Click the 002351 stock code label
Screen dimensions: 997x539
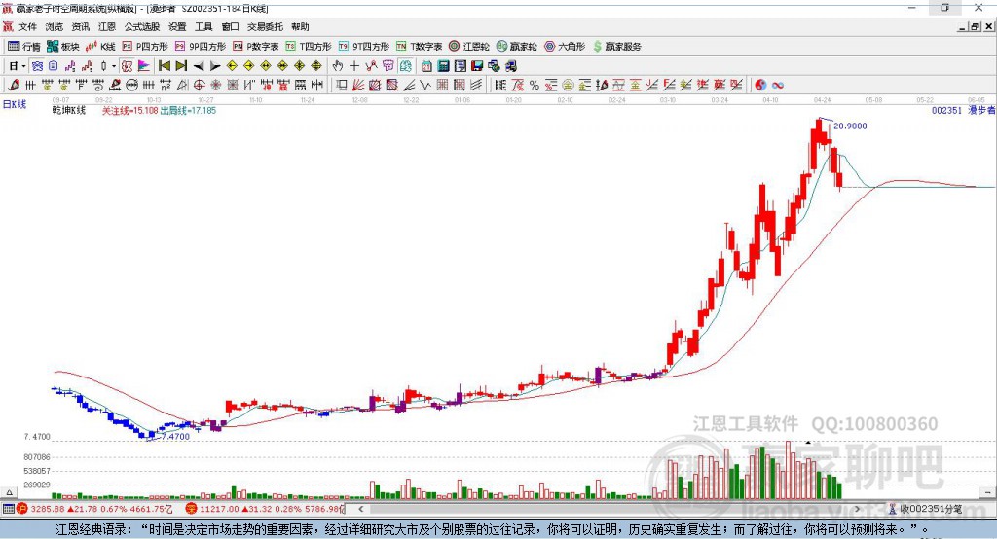[x=946, y=110]
